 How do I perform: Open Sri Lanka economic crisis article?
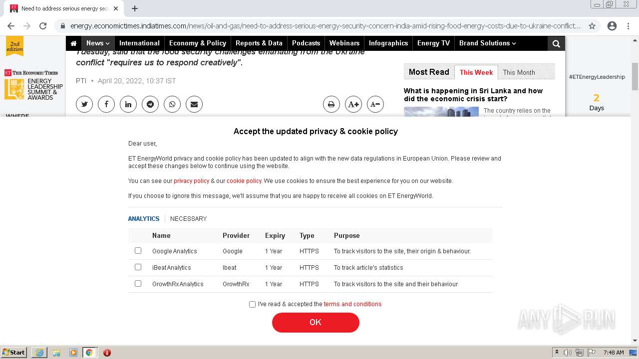click(473, 95)
